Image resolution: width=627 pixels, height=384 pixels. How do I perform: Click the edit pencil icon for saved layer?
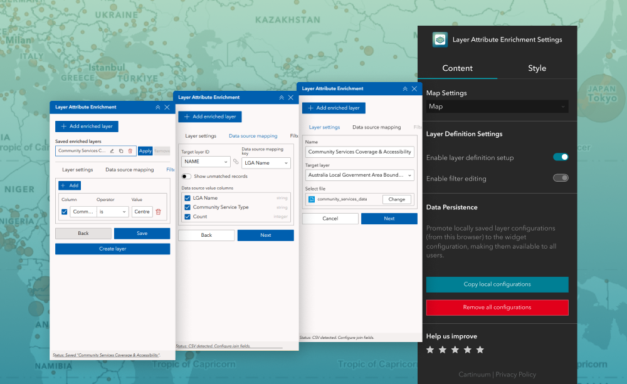click(112, 151)
